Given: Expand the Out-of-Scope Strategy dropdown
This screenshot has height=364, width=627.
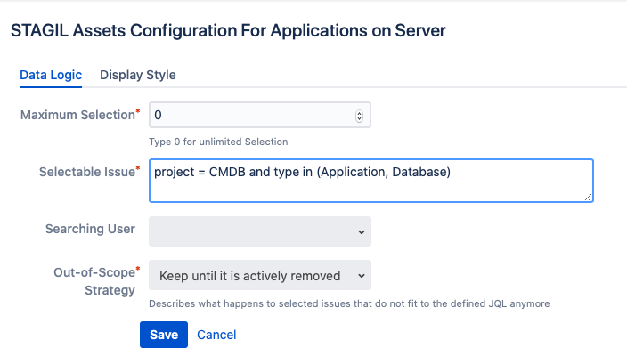Looking at the screenshot, I should (x=259, y=276).
